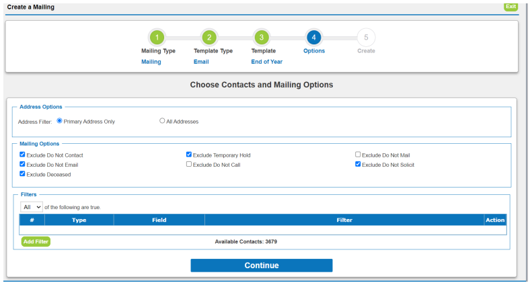Click step 4 Options circle
532x283 pixels.
314,37
